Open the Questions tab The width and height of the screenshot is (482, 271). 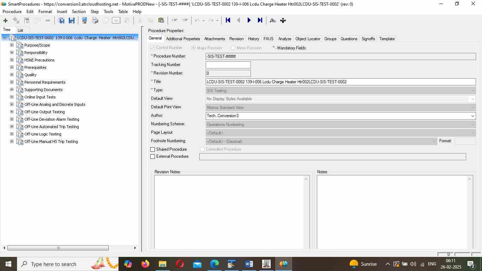pyautogui.click(x=349, y=39)
